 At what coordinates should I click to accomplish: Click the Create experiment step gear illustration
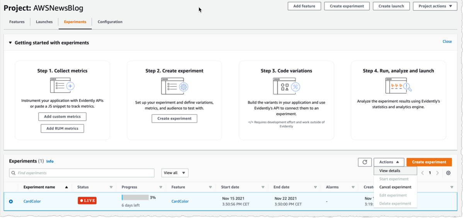175,85
